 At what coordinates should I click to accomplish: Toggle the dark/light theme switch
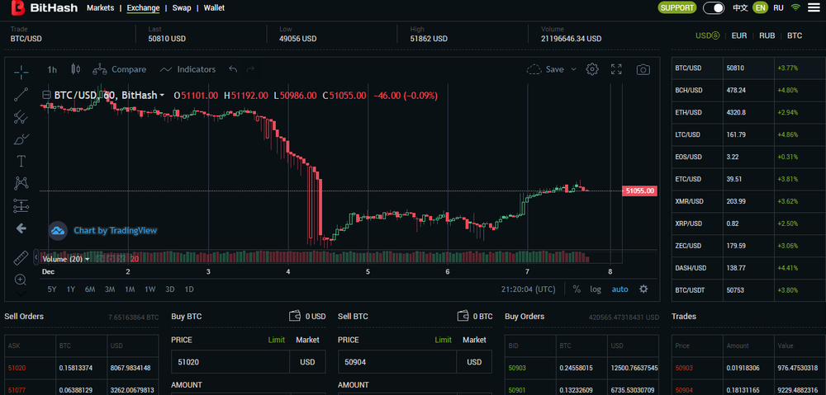coord(714,8)
